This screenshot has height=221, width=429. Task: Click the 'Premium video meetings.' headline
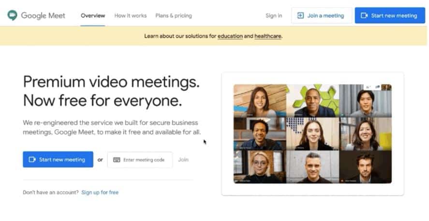111,82
